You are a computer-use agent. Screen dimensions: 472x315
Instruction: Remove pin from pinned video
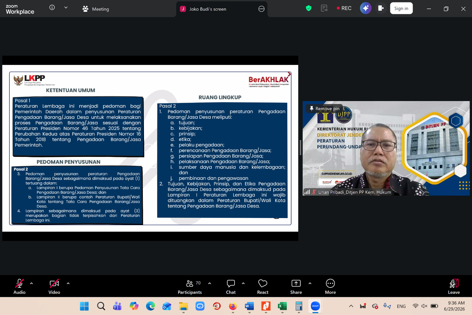324,108
